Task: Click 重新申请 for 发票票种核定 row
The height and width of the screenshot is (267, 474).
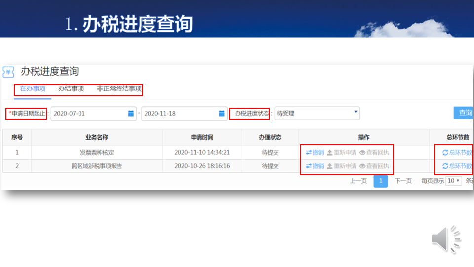Action: point(342,153)
